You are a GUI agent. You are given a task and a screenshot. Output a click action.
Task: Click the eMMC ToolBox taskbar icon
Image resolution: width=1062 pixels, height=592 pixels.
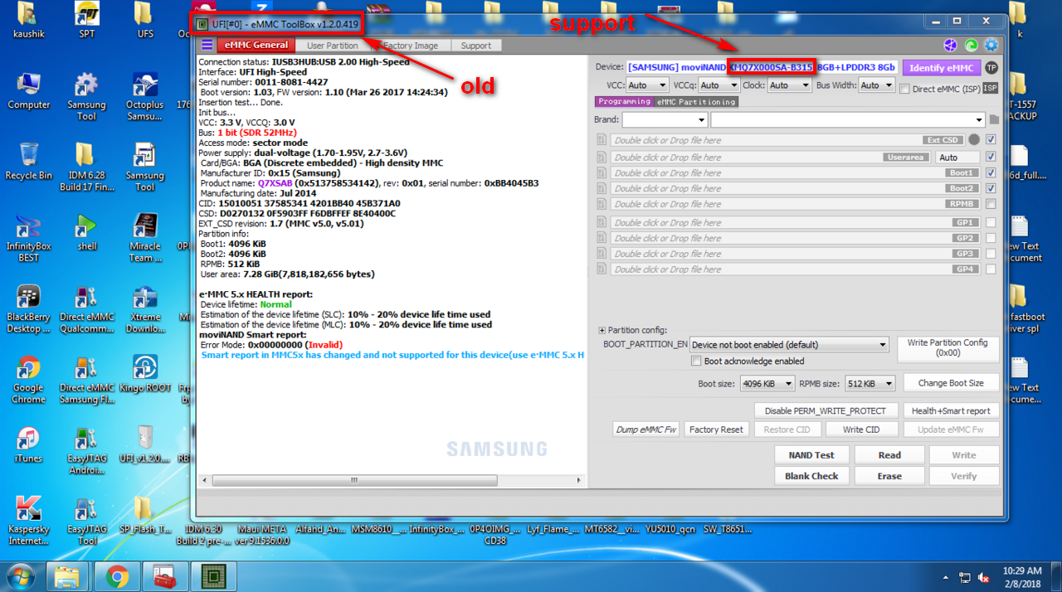[213, 576]
